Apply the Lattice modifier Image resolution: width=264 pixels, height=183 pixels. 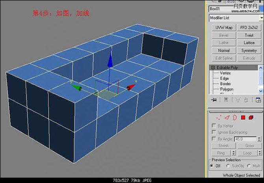[249, 43]
